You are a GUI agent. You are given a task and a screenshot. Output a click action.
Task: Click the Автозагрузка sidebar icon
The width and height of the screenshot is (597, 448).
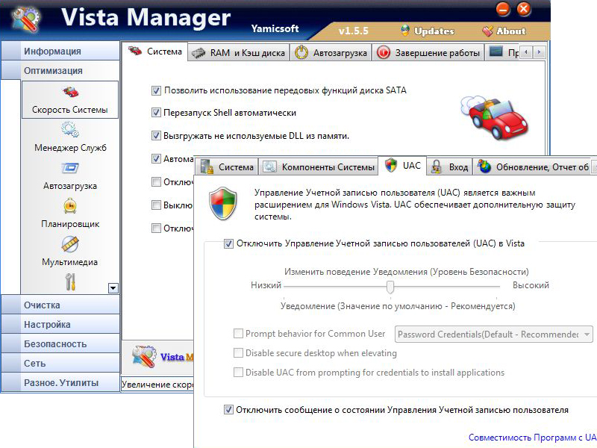(x=71, y=174)
